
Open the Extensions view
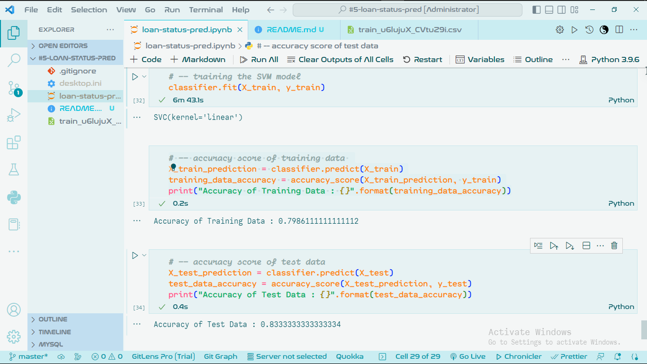14,143
